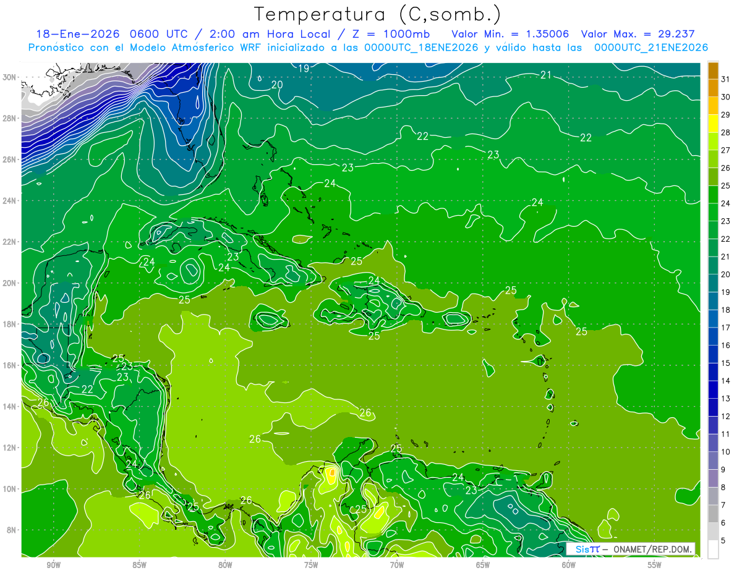The image size is (742, 573).
Task: Pick the white swatch below 5 on scale
Action: 713,550
